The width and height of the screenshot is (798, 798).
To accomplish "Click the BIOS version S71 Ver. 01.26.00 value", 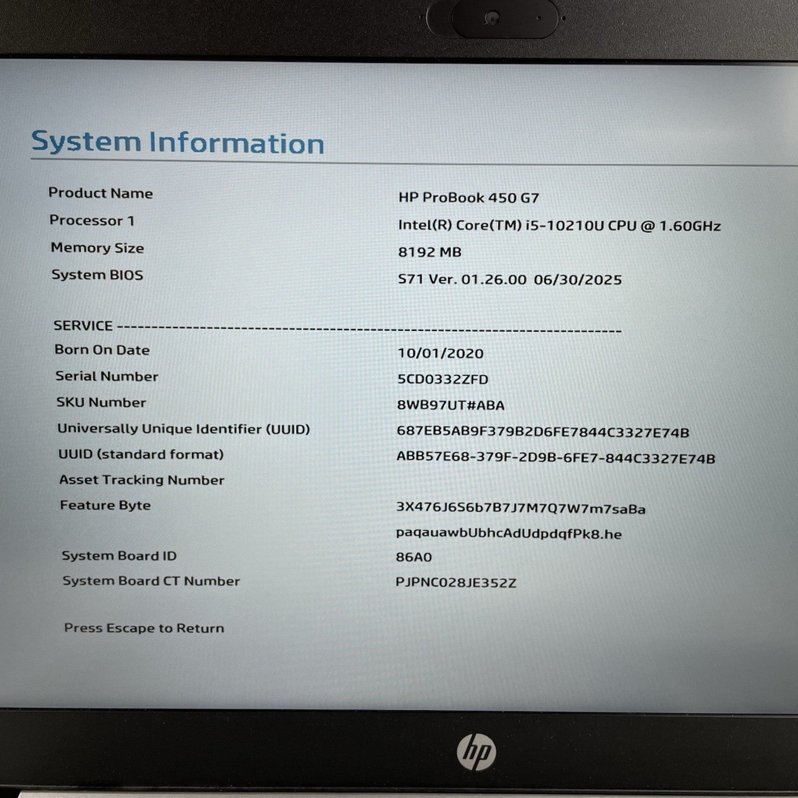I will tap(510, 279).
